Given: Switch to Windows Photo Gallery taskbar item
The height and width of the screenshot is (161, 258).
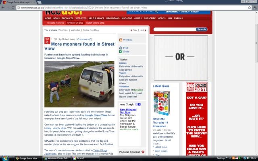Looking at the screenshot, I should (x=57, y=158).
